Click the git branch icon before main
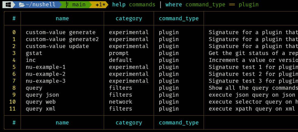Screen dimensions: 298x132 (x=67, y=5)
